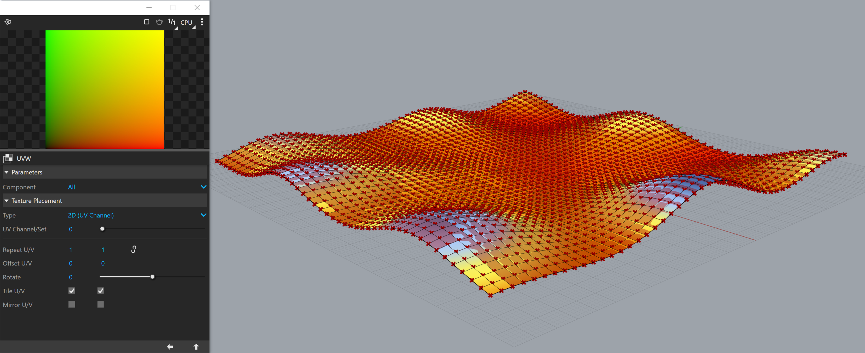Click the UVW texture icon
This screenshot has width=865, height=353.
(x=8, y=158)
